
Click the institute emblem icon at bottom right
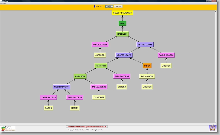coord(213,128)
